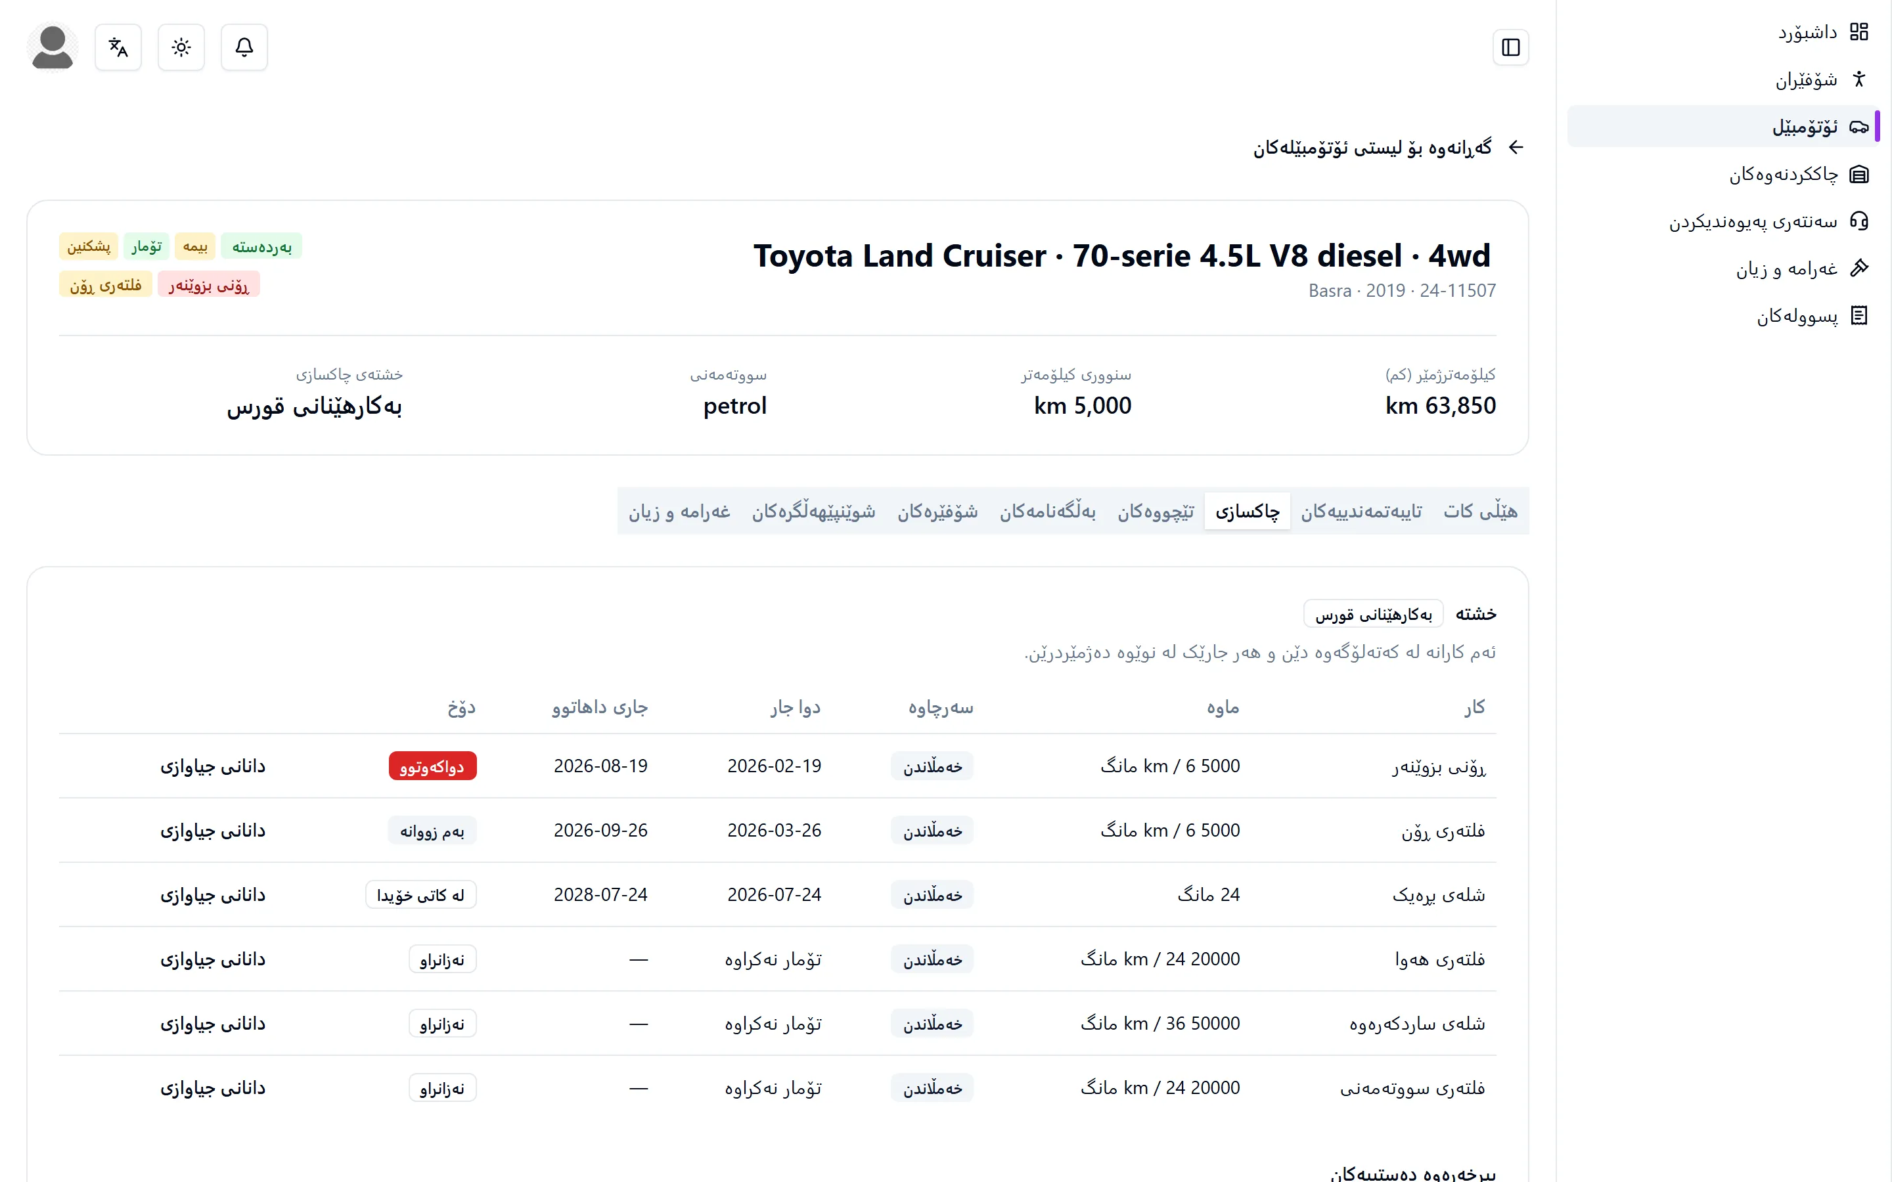Click the last-done date 2026-02-19
Screen dimensions: 1892x1182
tap(774, 766)
